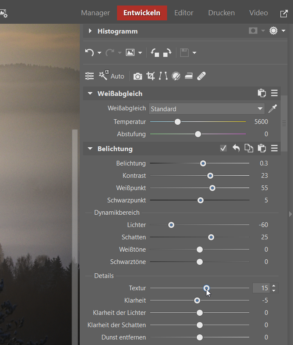
Task: Open the Weißabgleich preset dropdown
Action: pos(207,109)
